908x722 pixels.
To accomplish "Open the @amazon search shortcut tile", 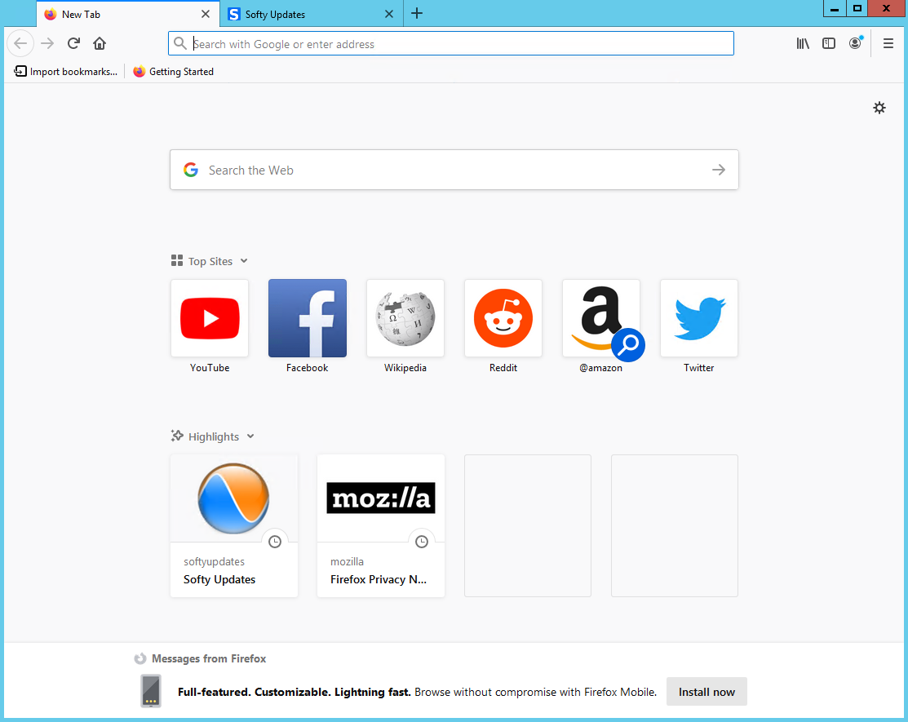I will coord(601,326).
